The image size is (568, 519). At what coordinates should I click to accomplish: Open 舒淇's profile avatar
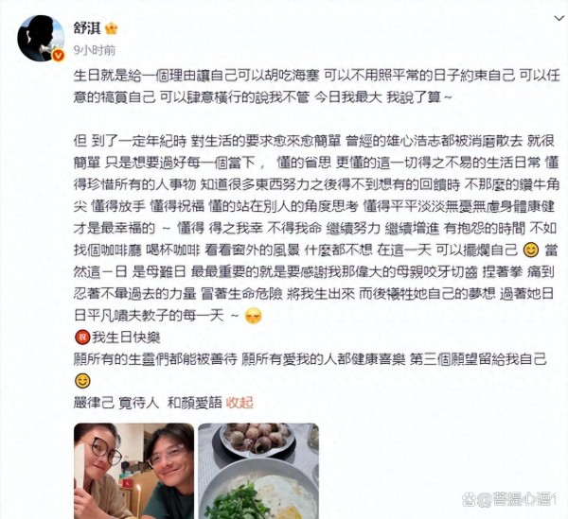(x=40, y=38)
